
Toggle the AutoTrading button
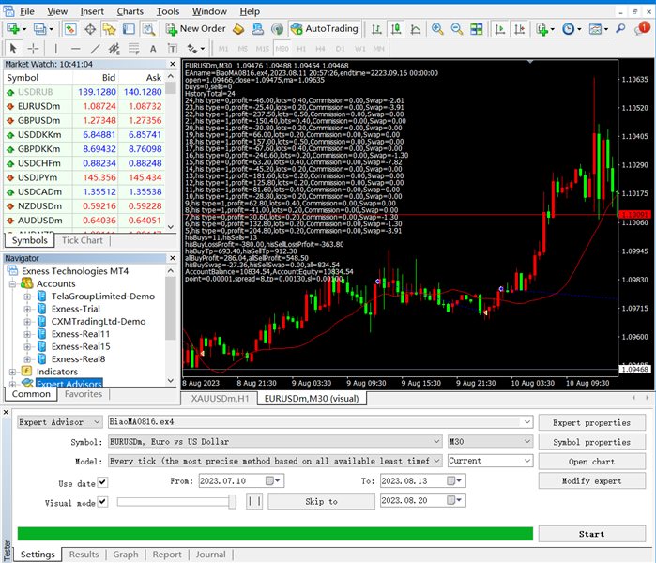[325, 29]
